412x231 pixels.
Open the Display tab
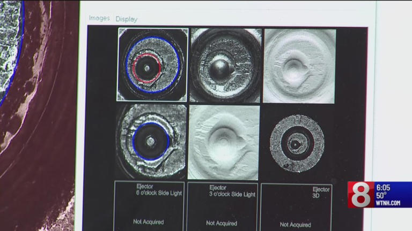(x=127, y=19)
